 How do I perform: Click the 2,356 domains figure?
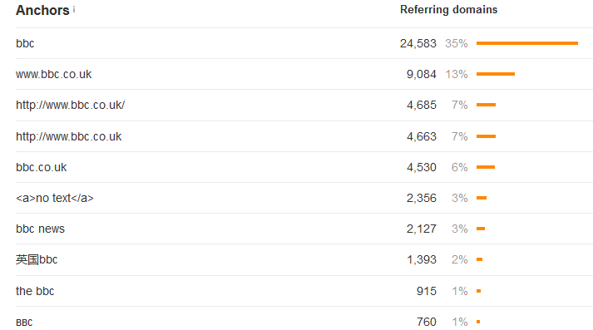pyautogui.click(x=422, y=198)
